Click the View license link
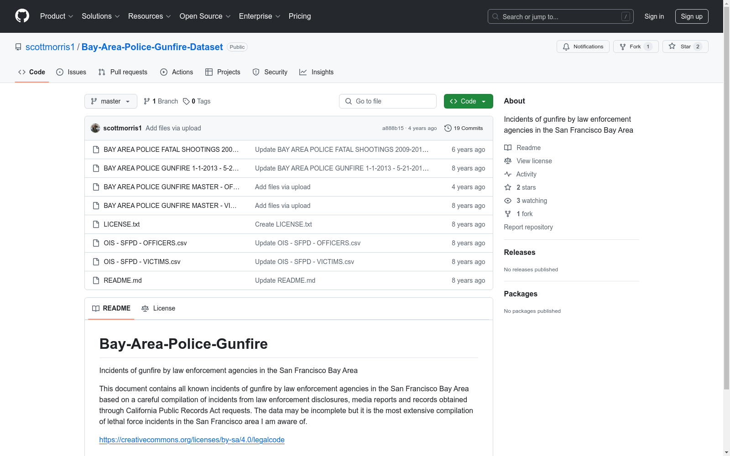730x456 pixels. (x=534, y=161)
